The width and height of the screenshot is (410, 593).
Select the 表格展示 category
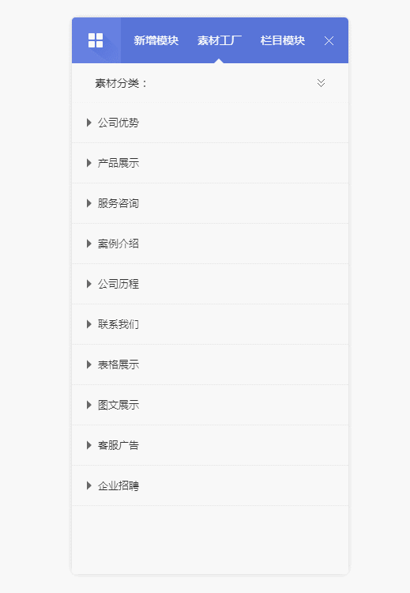pos(209,364)
